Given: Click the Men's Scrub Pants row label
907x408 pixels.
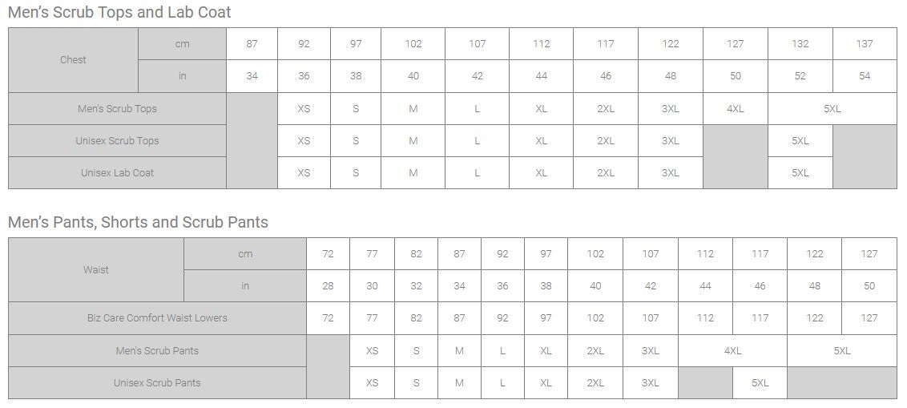Looking at the screenshot, I should click(x=157, y=350).
